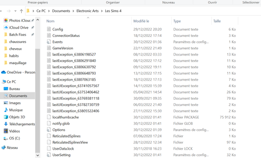This screenshot has width=261, height=160.
Task: Open the Photos iCloud quick access icon
Action: coord(6,20)
